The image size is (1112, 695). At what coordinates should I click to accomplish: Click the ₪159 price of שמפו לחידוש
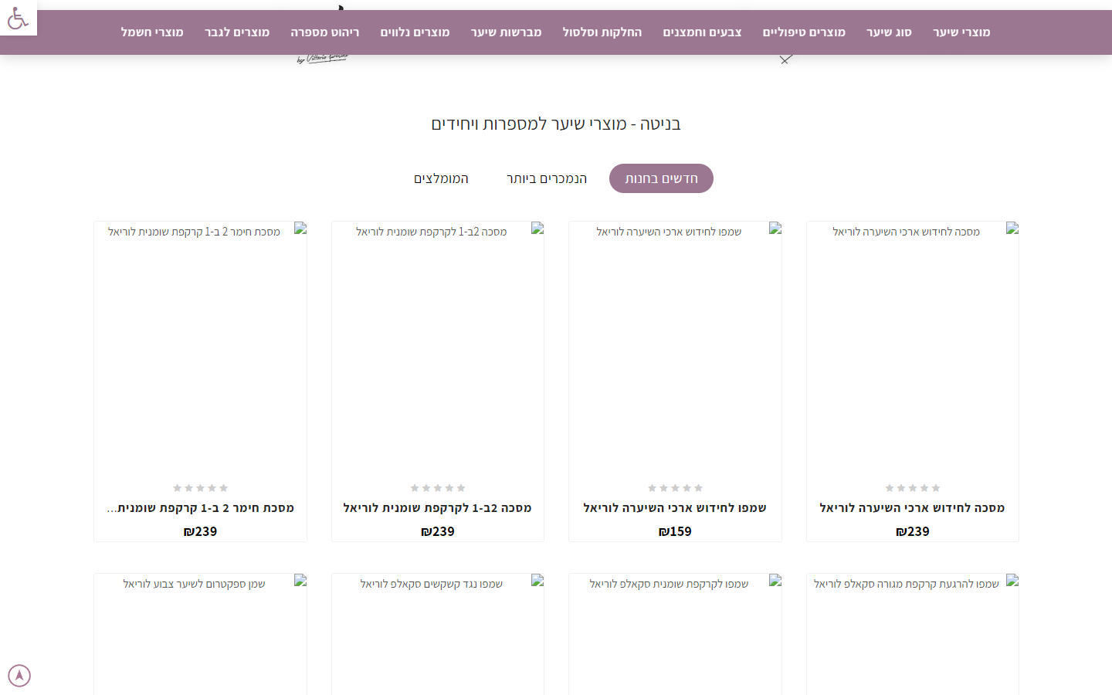[x=675, y=531]
